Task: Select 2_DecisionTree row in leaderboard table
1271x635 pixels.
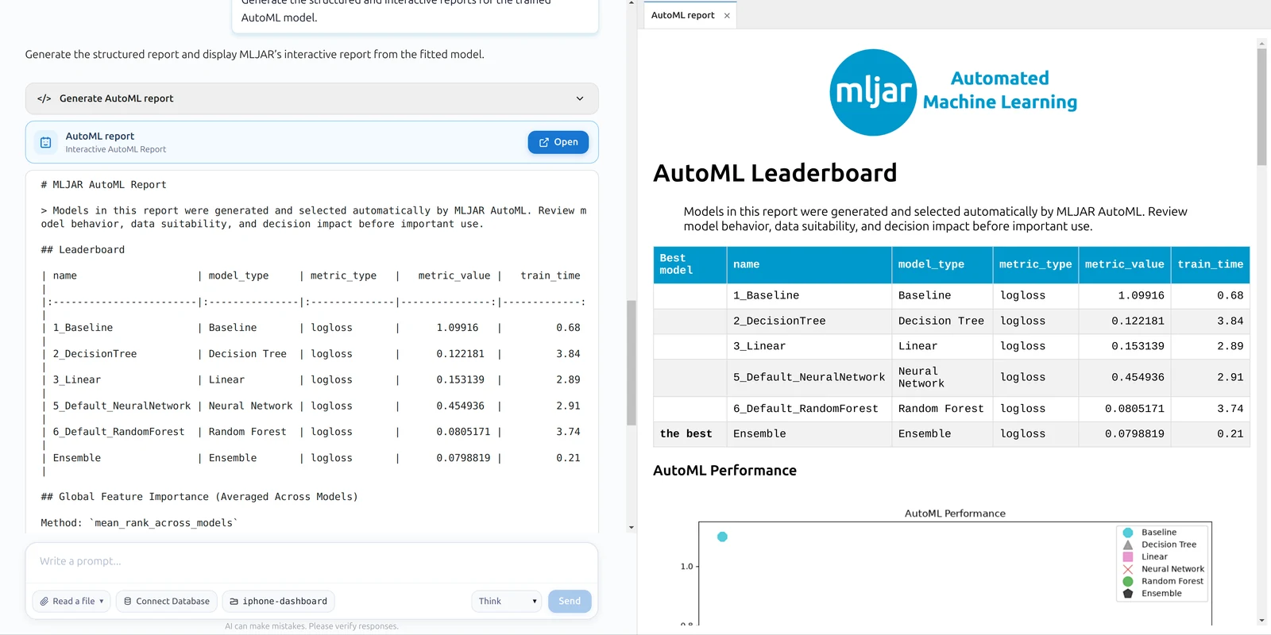Action: coord(951,321)
